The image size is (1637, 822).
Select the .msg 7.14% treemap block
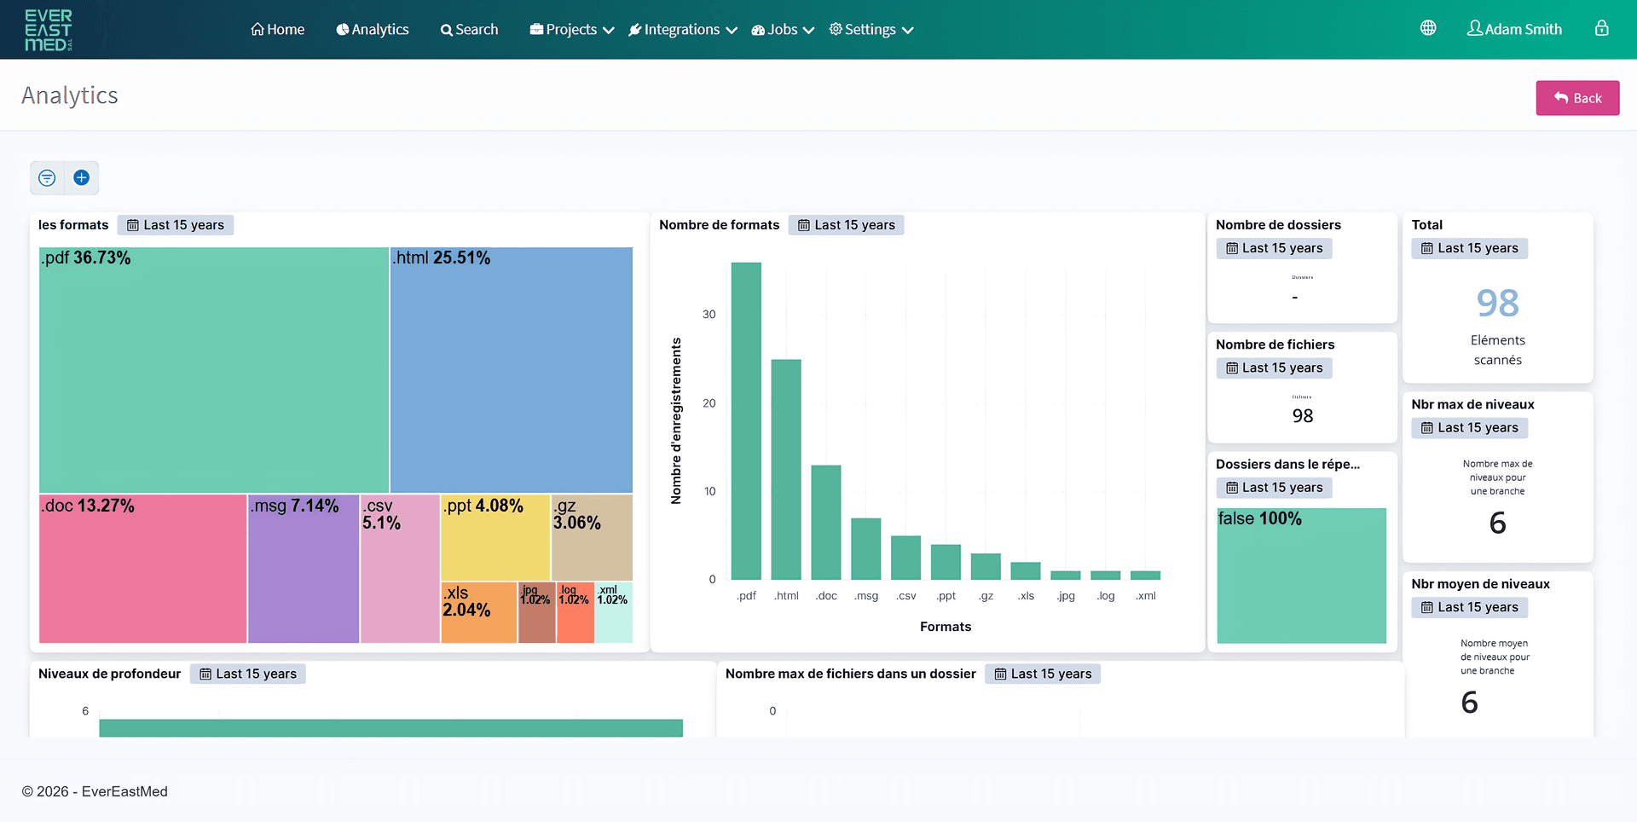click(x=304, y=569)
